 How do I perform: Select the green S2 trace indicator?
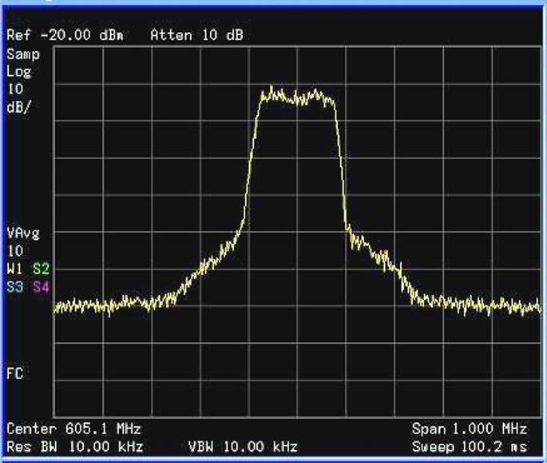40,268
